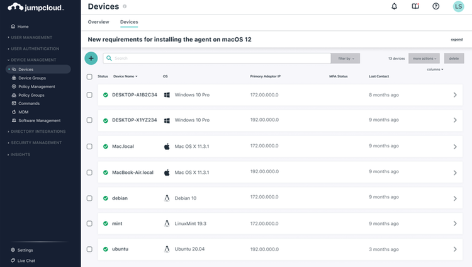Viewport: 472px width, 267px height.
Task: Click the Settings gear icon
Action: point(13,250)
